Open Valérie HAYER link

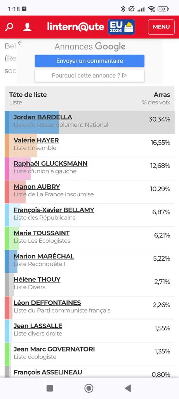point(36,140)
